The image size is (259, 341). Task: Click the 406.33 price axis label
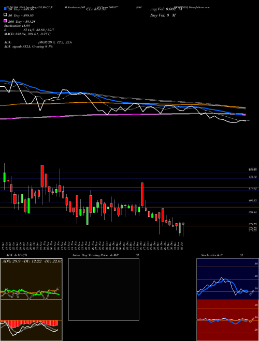(x=252, y=200)
